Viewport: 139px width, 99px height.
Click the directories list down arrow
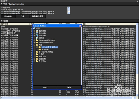[68, 13]
